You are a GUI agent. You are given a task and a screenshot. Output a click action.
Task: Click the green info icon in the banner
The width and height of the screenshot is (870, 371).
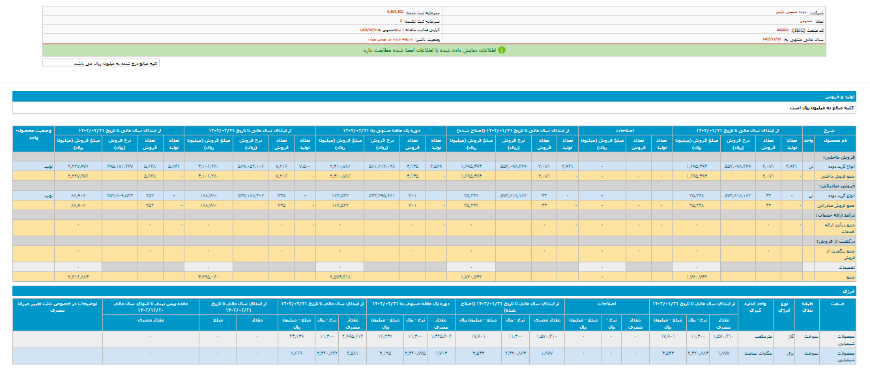click(x=502, y=50)
